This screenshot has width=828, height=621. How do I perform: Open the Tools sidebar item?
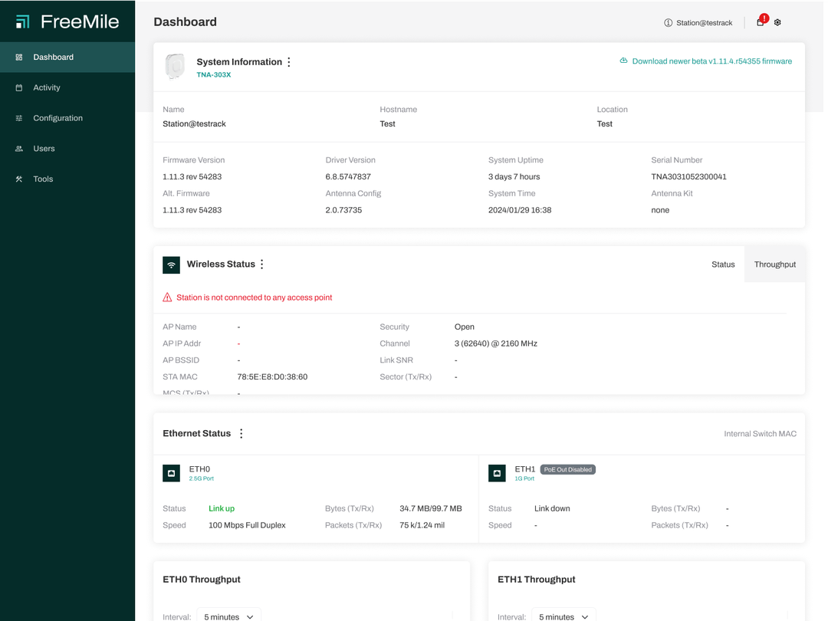(43, 179)
